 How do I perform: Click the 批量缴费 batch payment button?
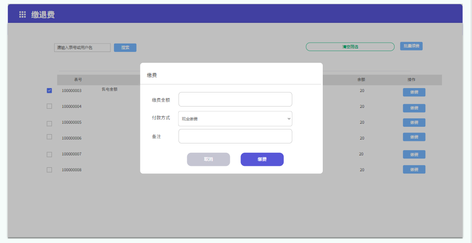(x=411, y=46)
